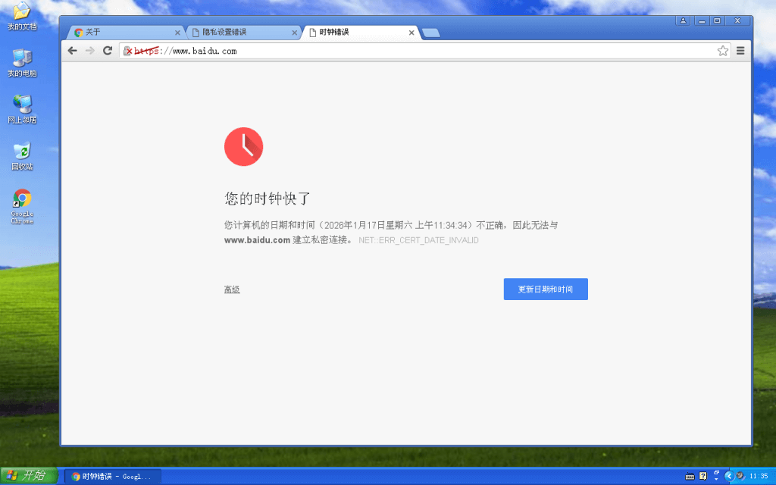Image resolution: width=776 pixels, height=485 pixels.
Task: Click the language bar help icon
Action: click(x=702, y=476)
